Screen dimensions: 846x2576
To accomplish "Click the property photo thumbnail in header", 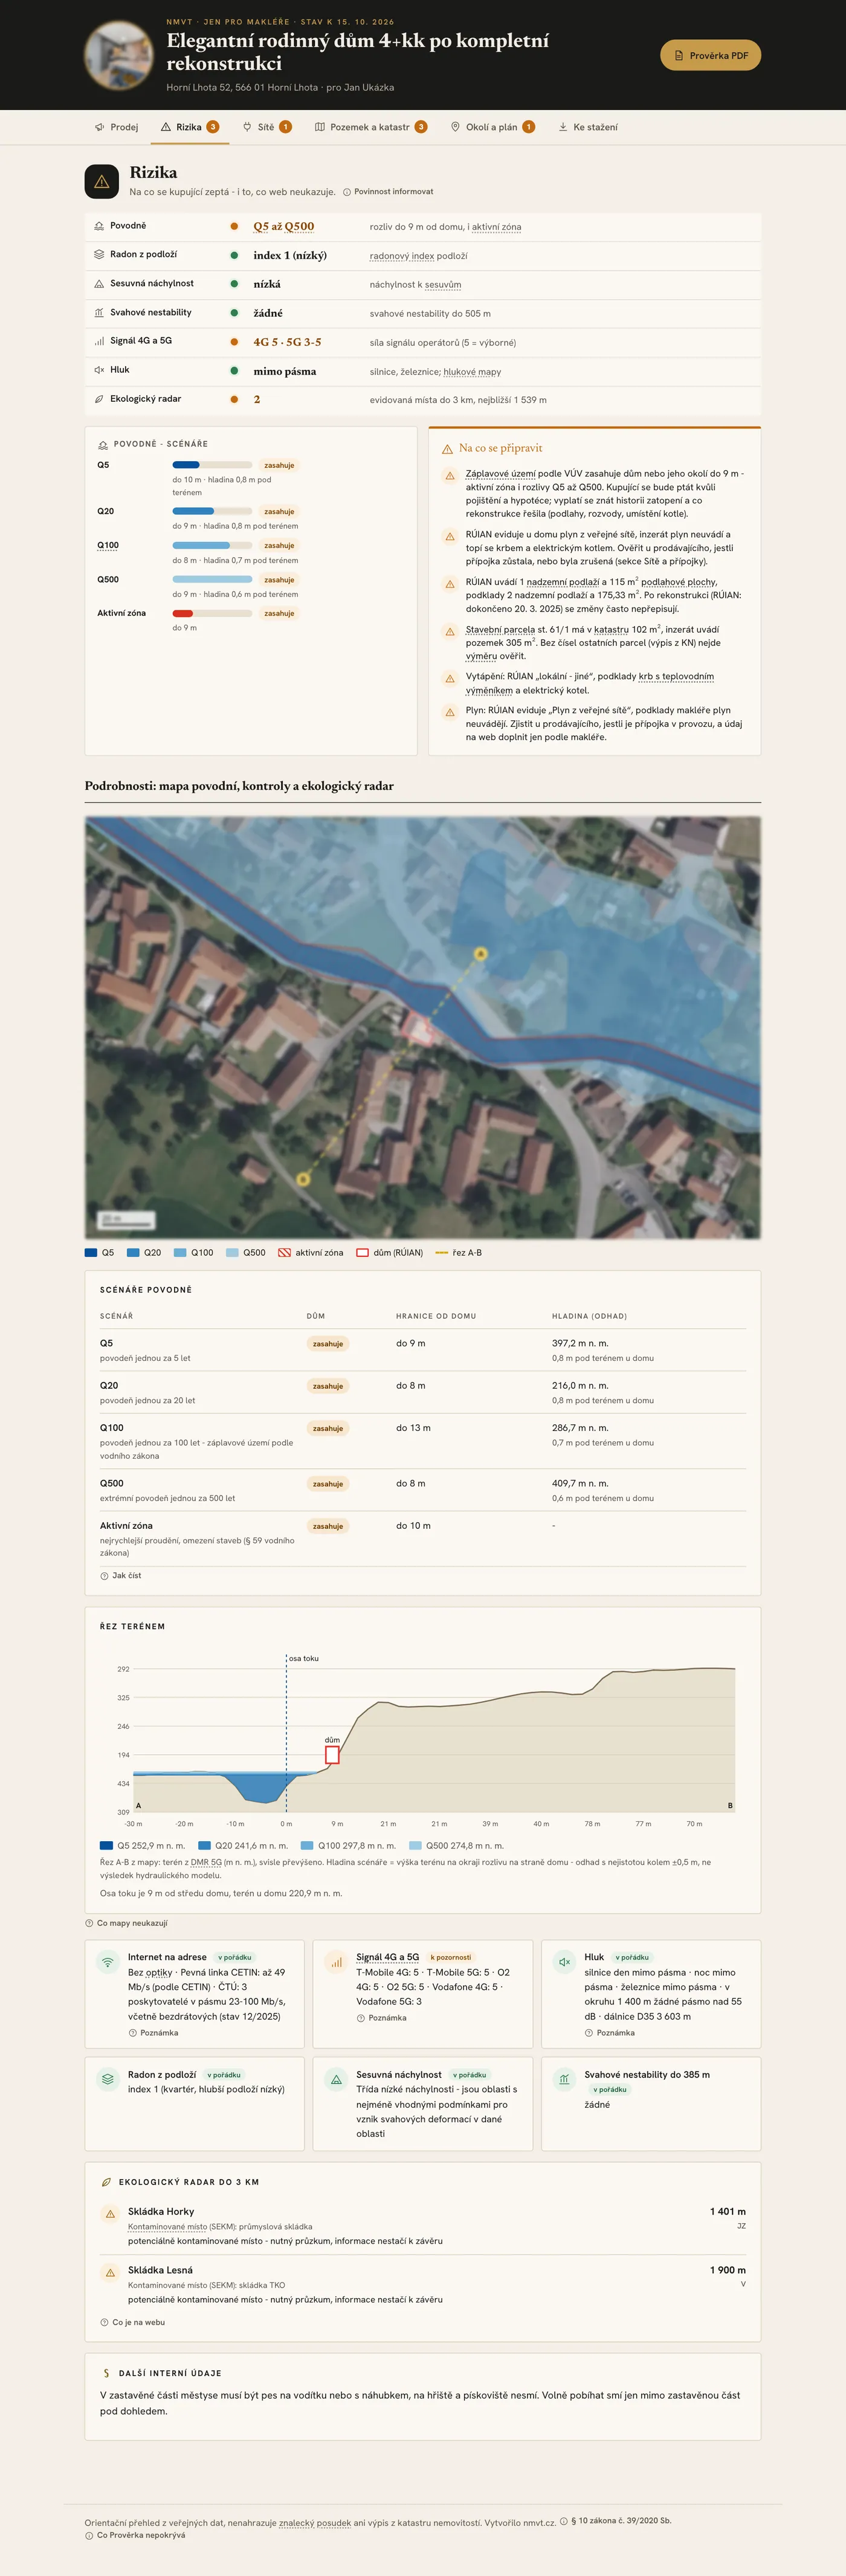I will click(x=118, y=54).
